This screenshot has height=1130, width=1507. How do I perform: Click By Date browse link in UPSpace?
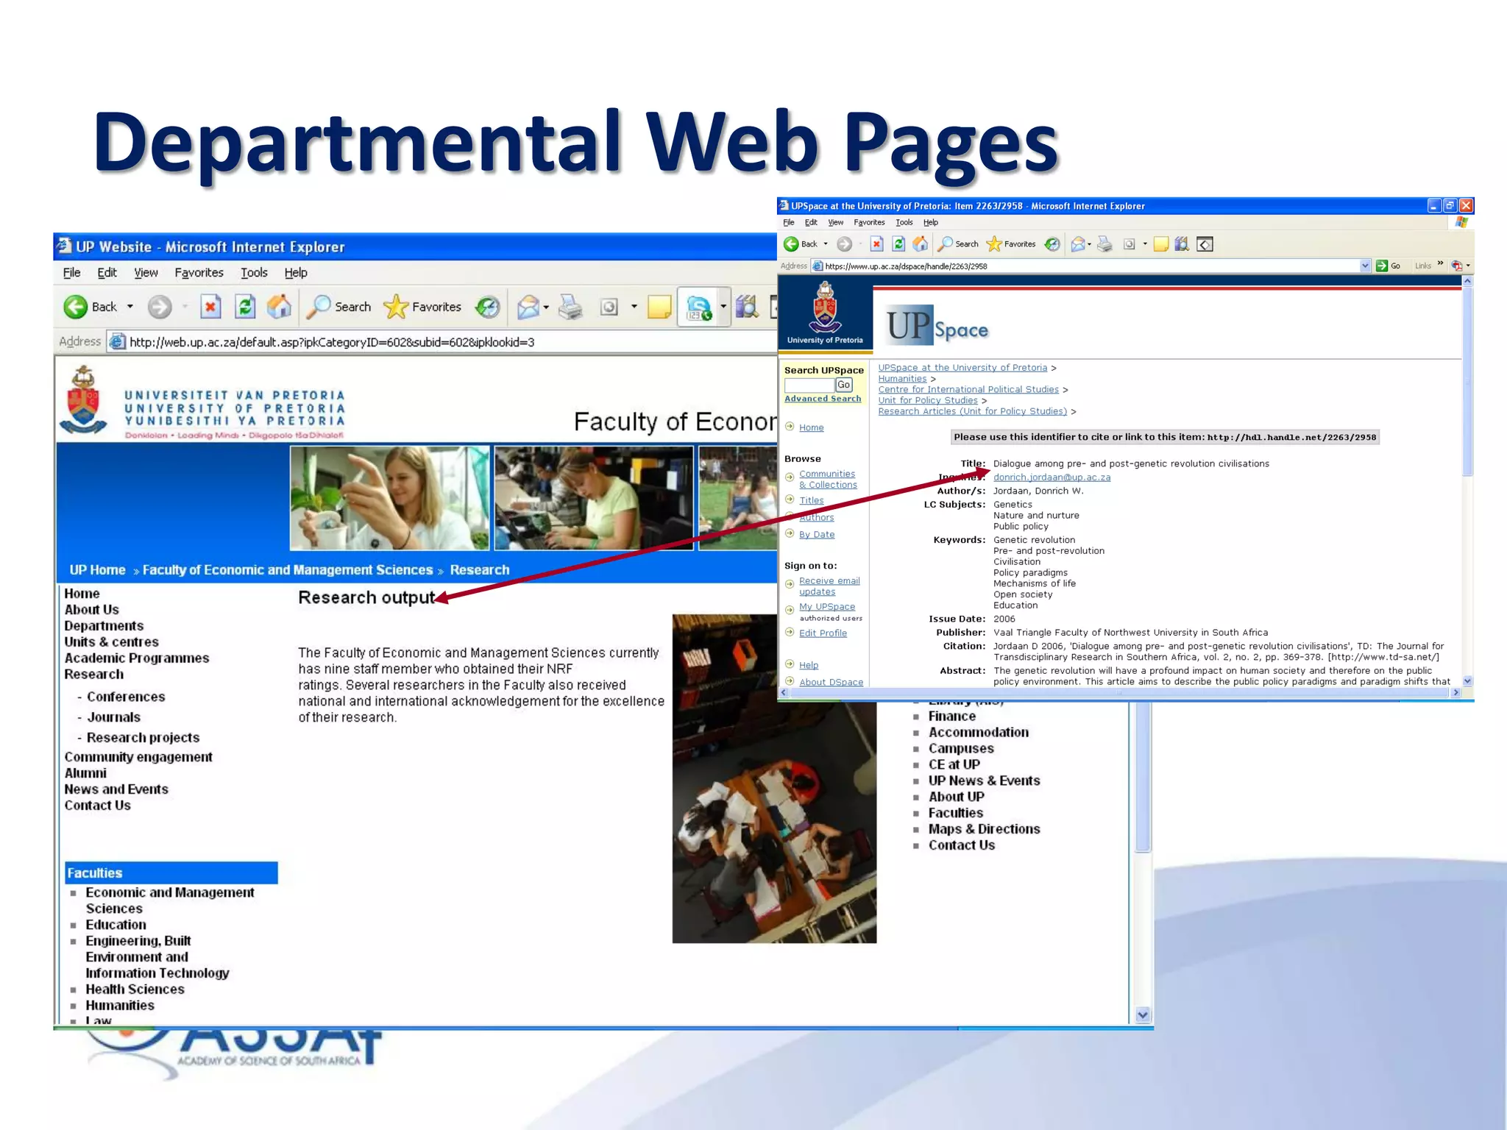(x=817, y=535)
